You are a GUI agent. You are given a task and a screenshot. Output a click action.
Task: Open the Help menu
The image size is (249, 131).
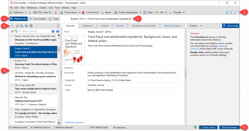point(73,7)
